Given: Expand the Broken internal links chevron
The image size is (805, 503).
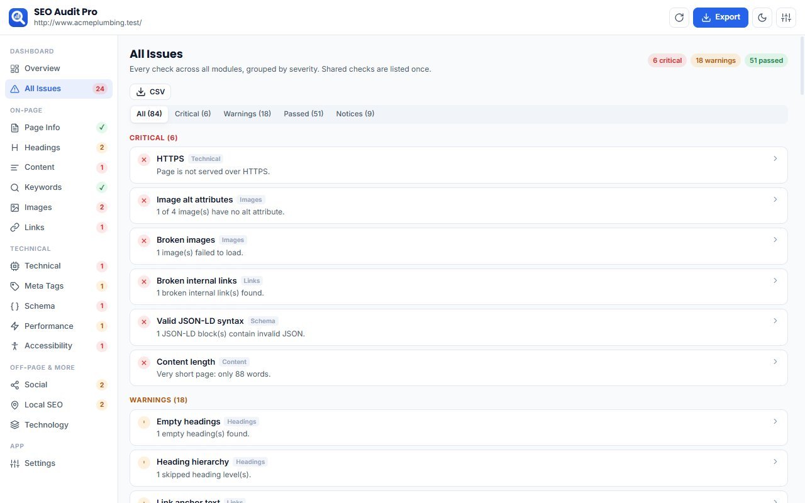Looking at the screenshot, I should pos(775,280).
